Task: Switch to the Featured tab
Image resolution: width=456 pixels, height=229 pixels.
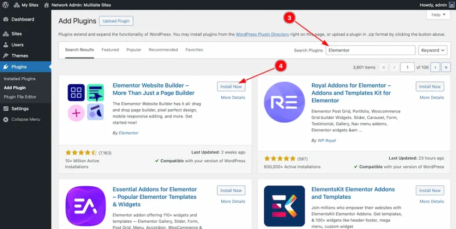Action: click(x=110, y=50)
